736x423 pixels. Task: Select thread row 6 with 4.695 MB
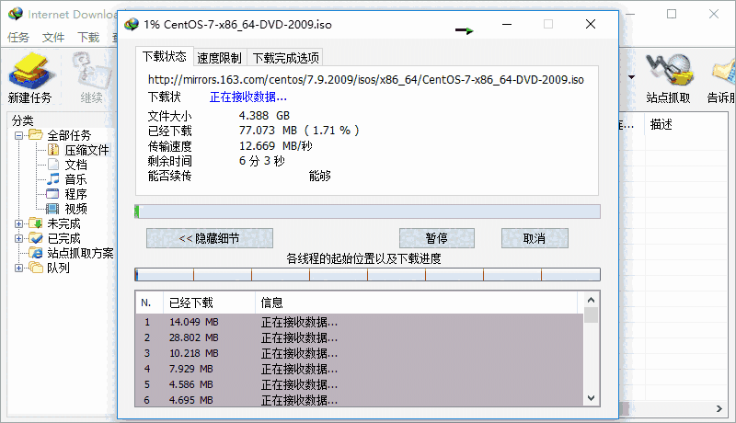click(x=360, y=400)
